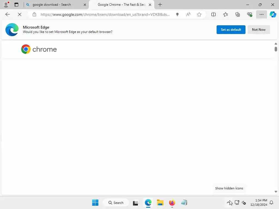
Task: Open network status tray icon
Action: (237, 202)
